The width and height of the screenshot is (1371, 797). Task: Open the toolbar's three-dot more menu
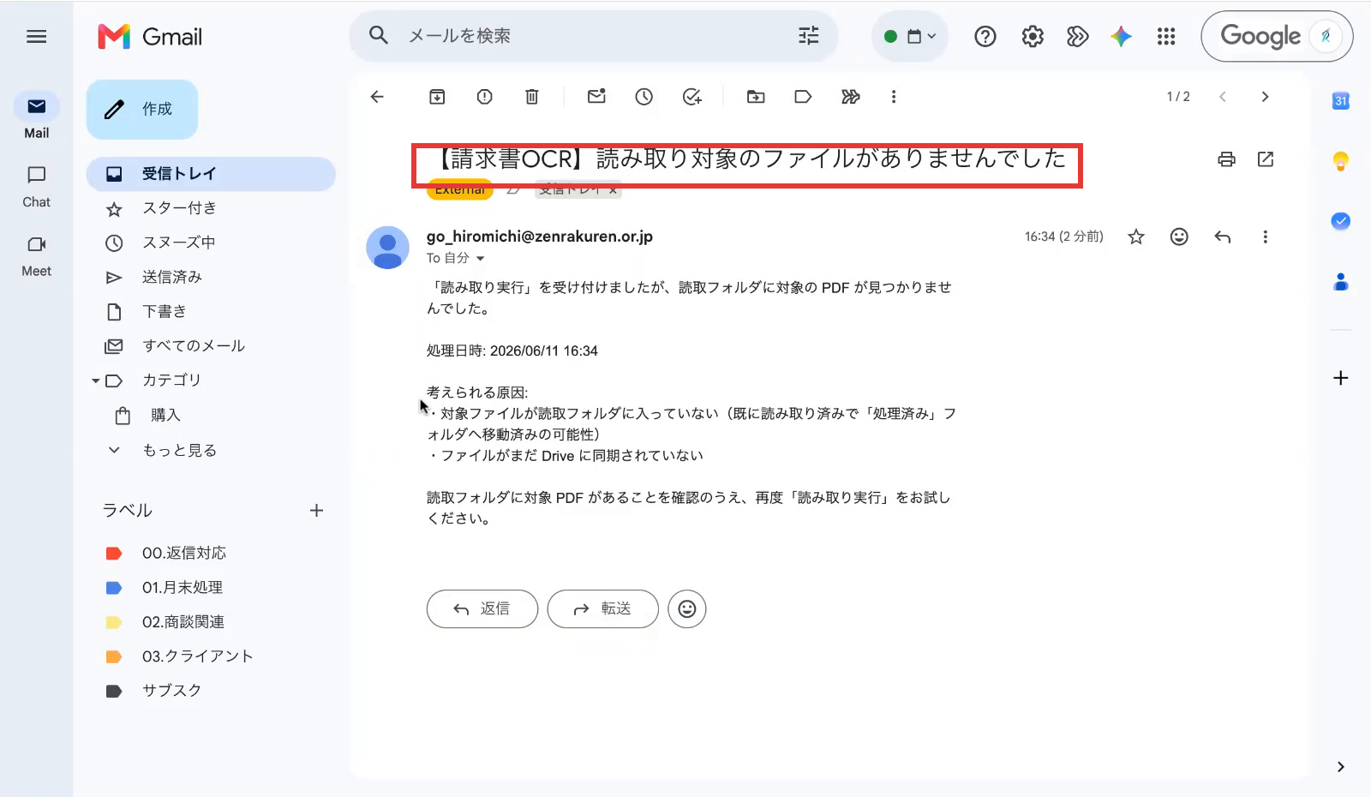pyautogui.click(x=894, y=97)
